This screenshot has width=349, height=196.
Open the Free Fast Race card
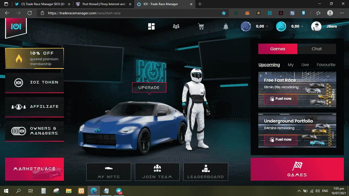297,90
